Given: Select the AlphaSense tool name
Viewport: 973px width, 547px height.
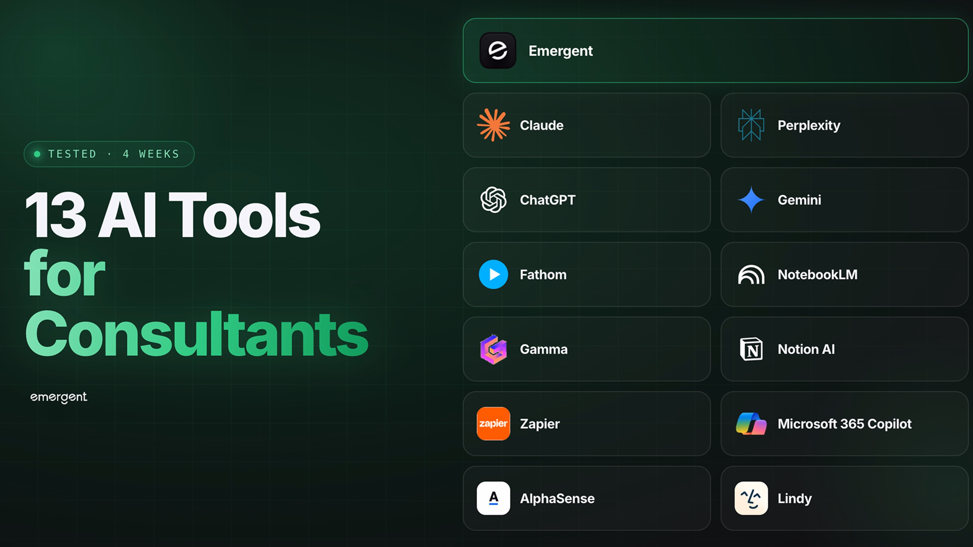Looking at the screenshot, I should click(557, 498).
